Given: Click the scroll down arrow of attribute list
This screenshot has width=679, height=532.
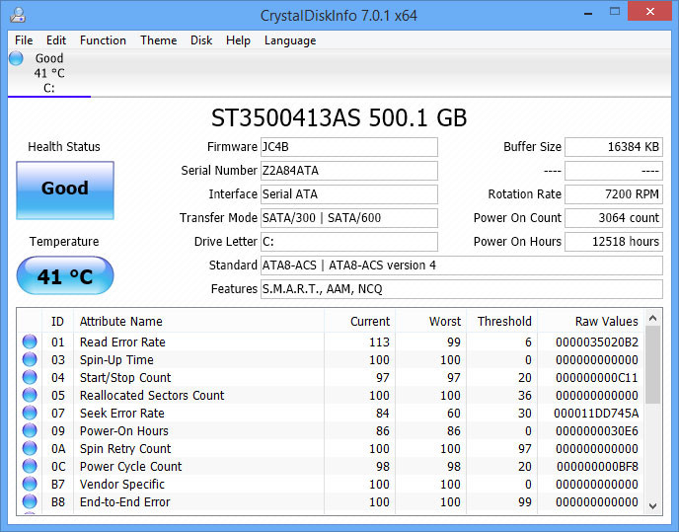Looking at the screenshot, I should pyautogui.click(x=653, y=505).
